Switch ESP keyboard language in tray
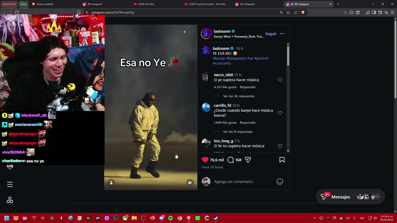Image resolution: width=397 pixels, height=223 pixels. click(x=362, y=218)
